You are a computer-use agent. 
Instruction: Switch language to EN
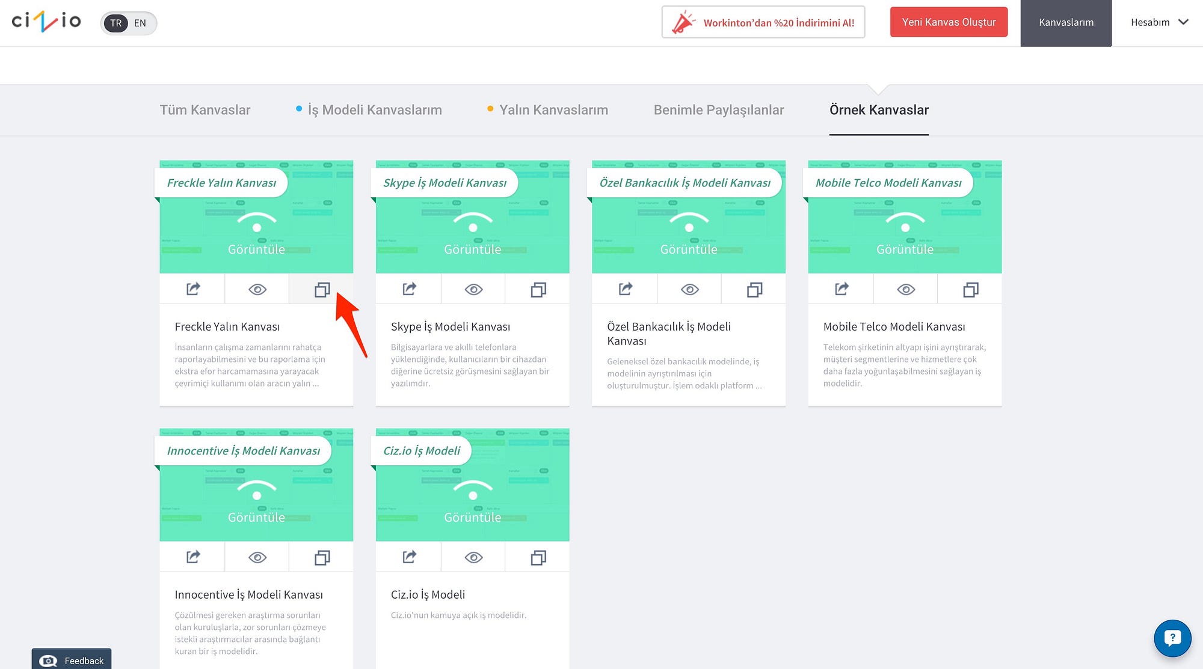(x=140, y=23)
